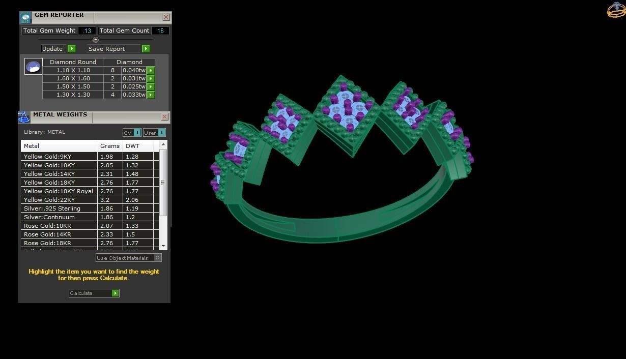This screenshot has width=626, height=359.
Task: Click the 0.040tw weight cell
Action: [x=134, y=71]
